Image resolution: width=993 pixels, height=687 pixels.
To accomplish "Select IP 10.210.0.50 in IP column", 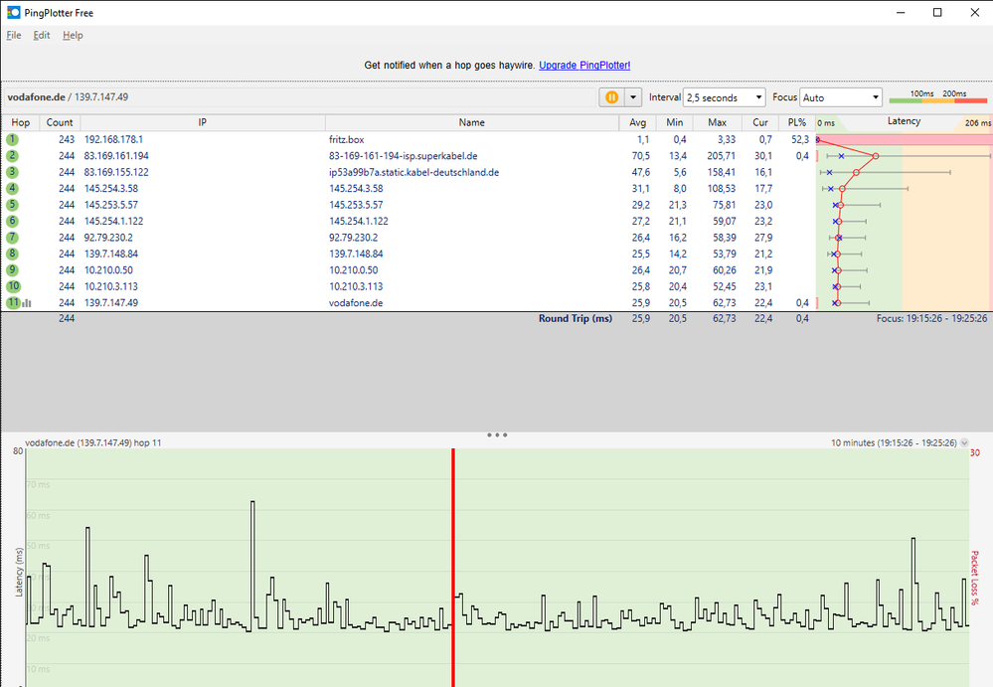I will pos(108,269).
